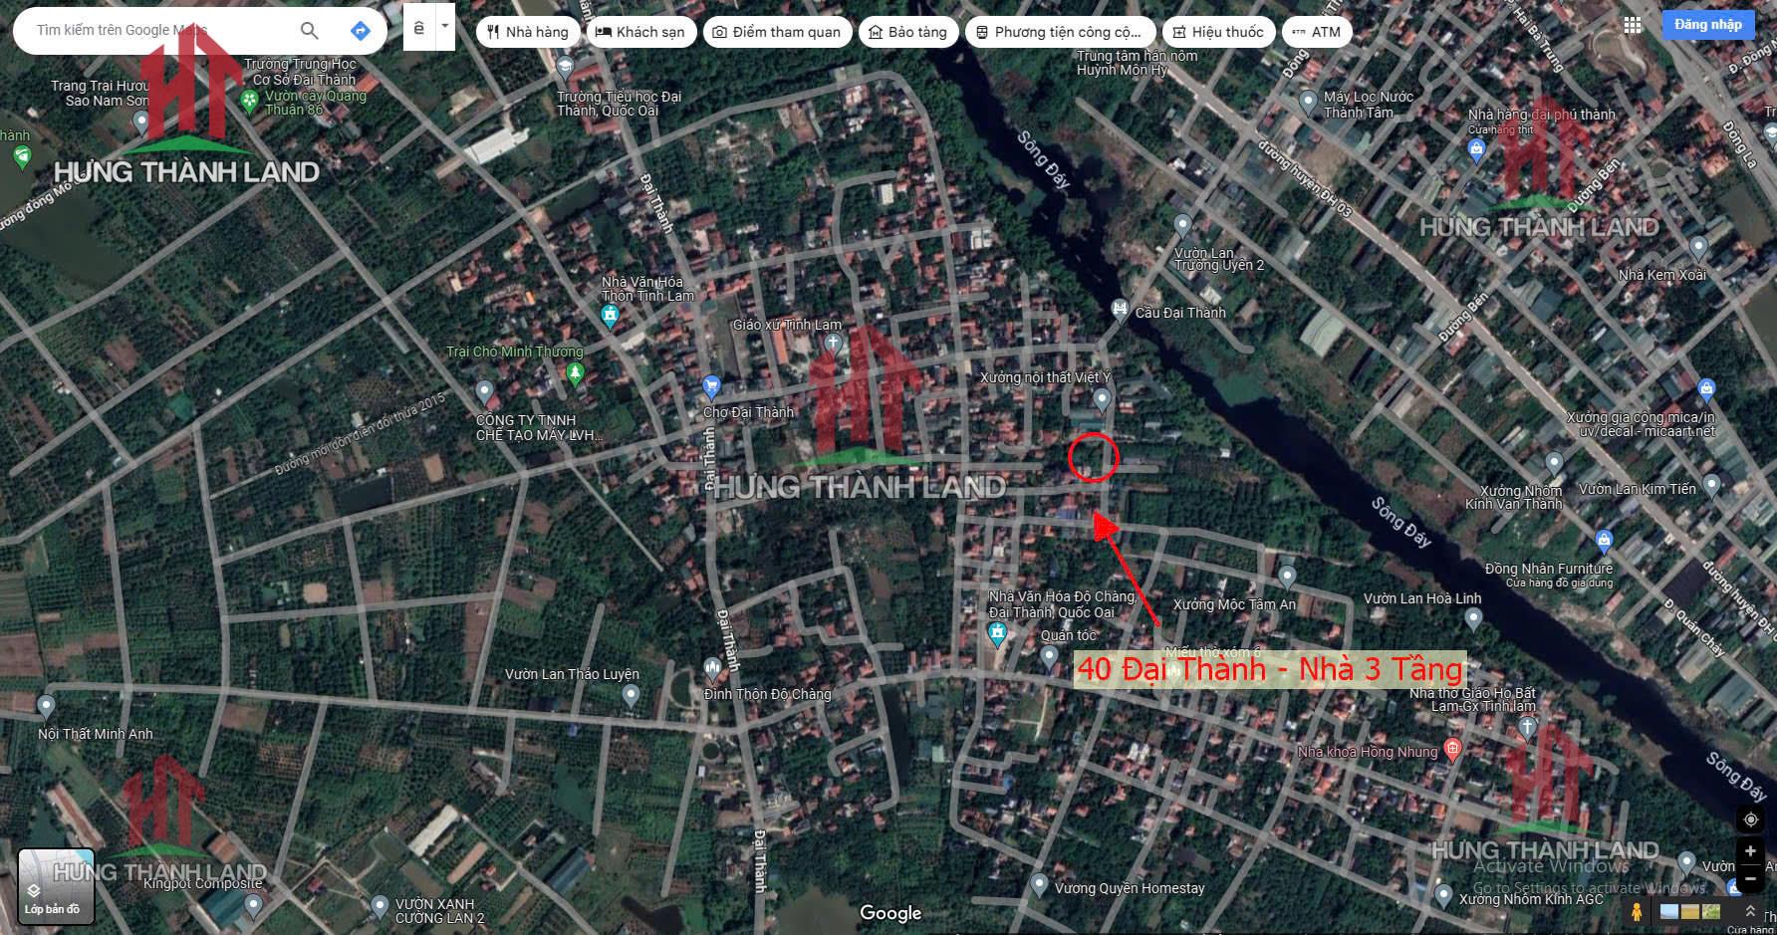Click the Đăng nhập sign-in button
This screenshot has width=1777, height=935.
coord(1708,25)
